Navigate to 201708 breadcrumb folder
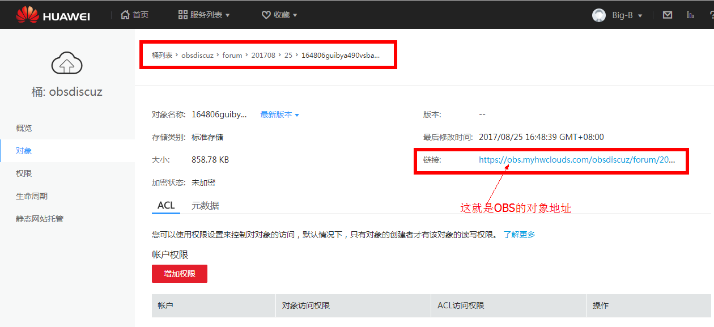This screenshot has height=327, width=714. point(263,56)
